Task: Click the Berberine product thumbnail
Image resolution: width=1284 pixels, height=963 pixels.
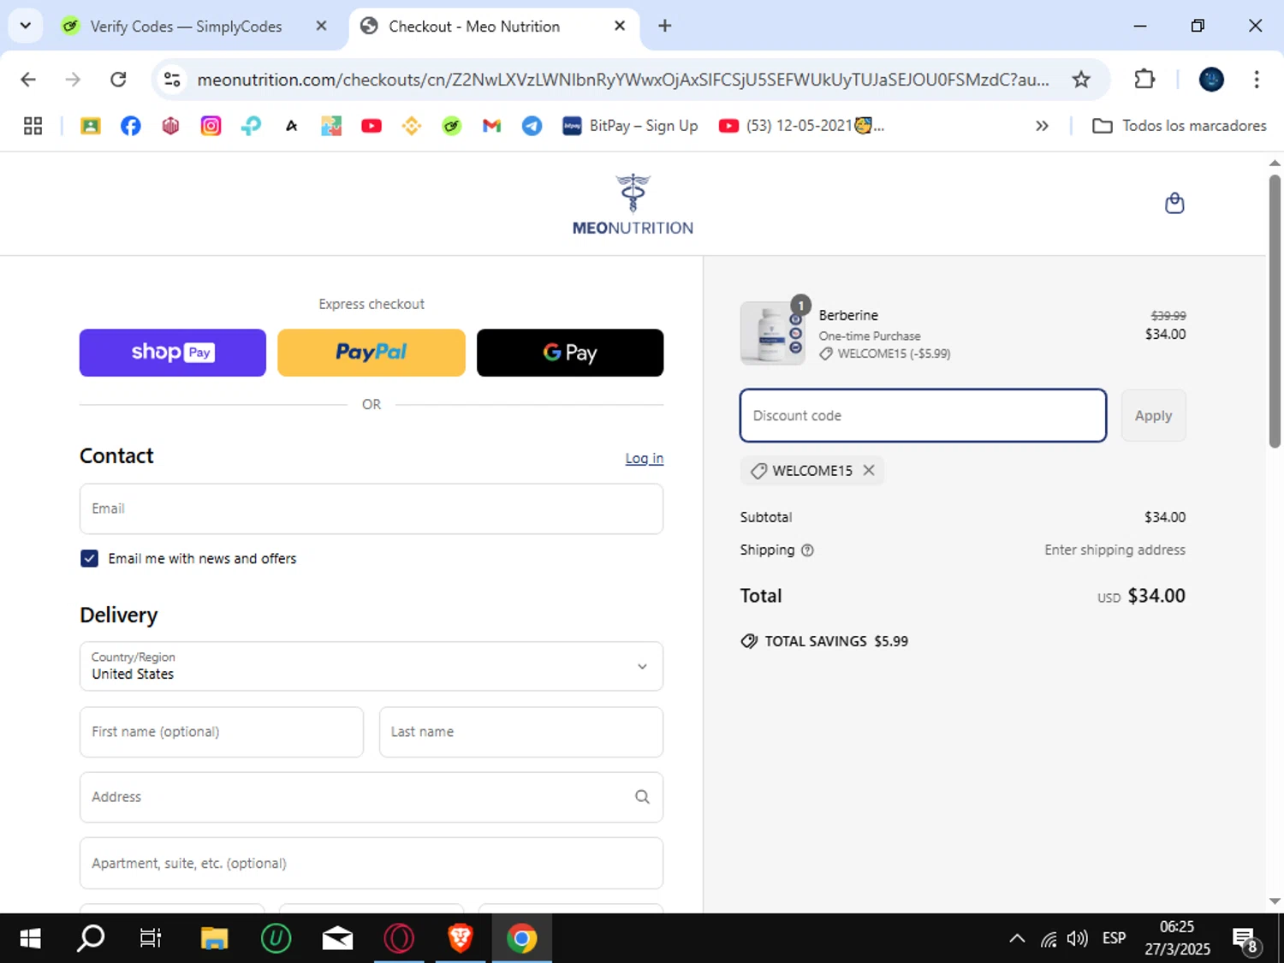Action: 772,333
